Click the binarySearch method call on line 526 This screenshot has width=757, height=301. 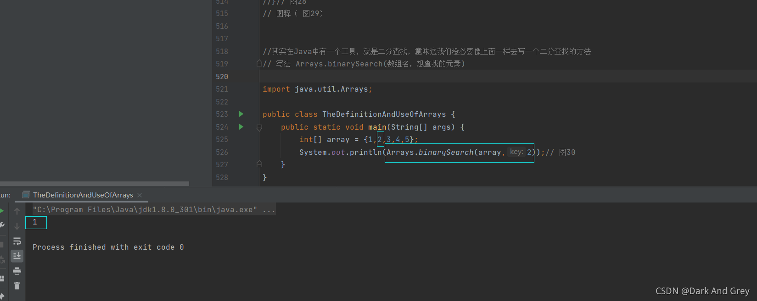[x=446, y=152]
